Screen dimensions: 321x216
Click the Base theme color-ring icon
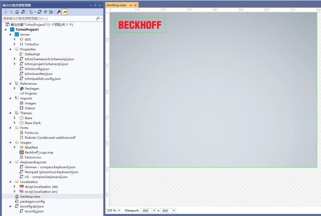(x=21, y=118)
